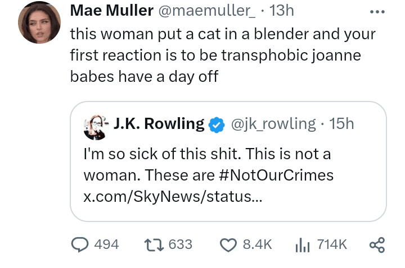Screen dimensions: 405x268
Task: Click the share icon
Action: click(x=377, y=245)
